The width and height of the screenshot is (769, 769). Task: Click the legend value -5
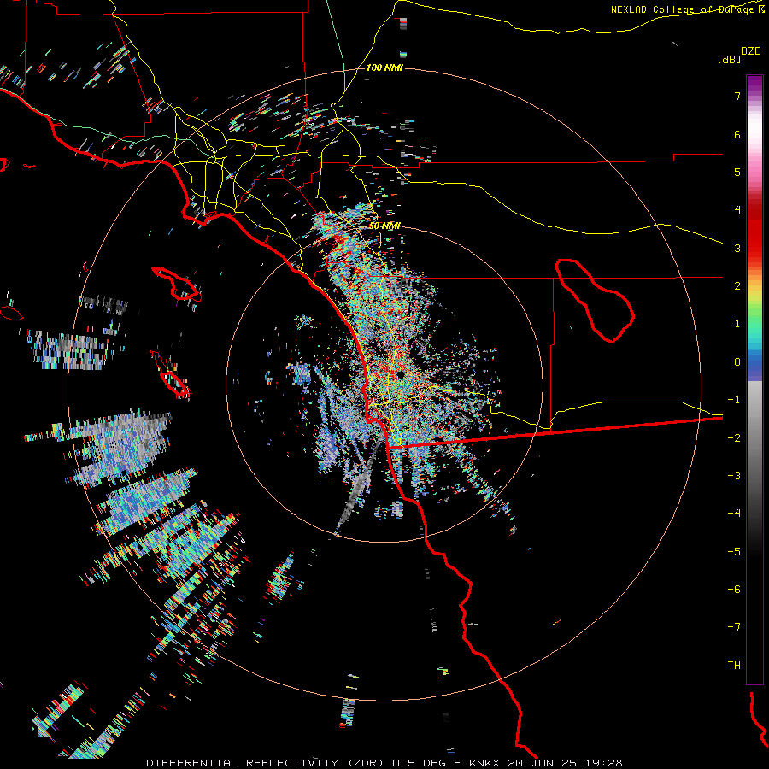[734, 551]
